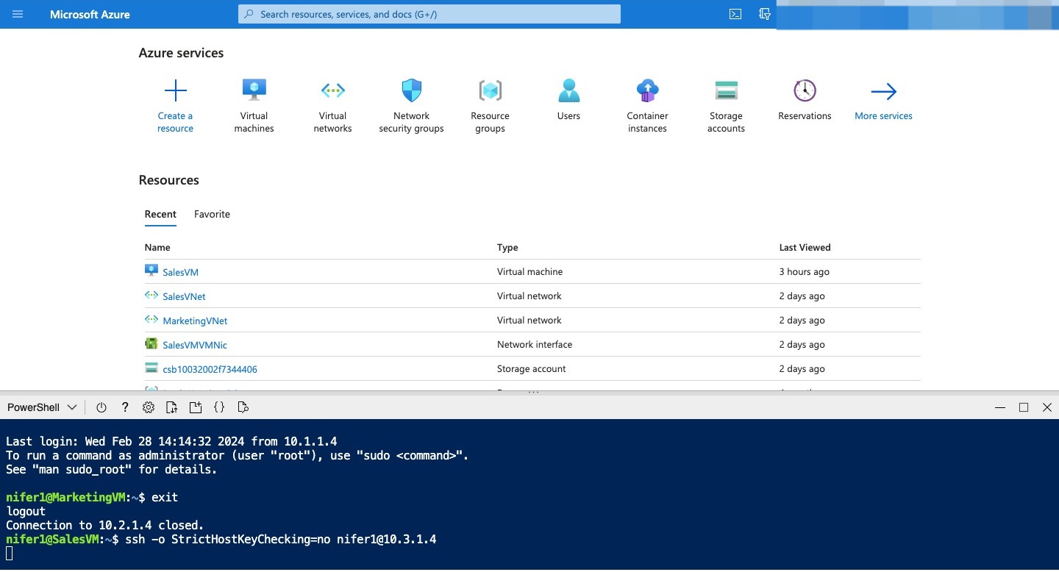This screenshot has width=1059, height=572.
Task: Close the Cloud Shell pane
Action: click(1047, 407)
